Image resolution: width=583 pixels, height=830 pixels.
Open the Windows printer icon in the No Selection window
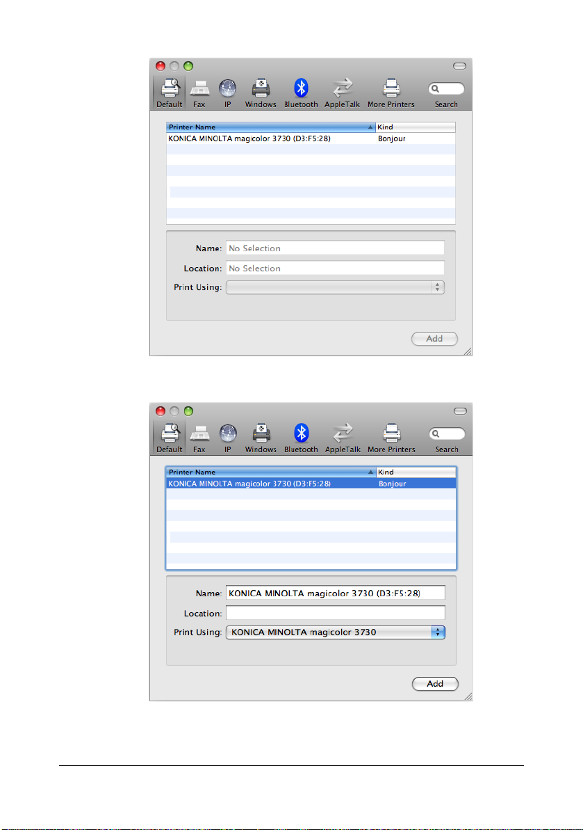[261, 89]
